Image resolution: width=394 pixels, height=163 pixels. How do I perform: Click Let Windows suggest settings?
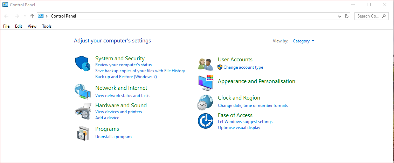[245, 122]
